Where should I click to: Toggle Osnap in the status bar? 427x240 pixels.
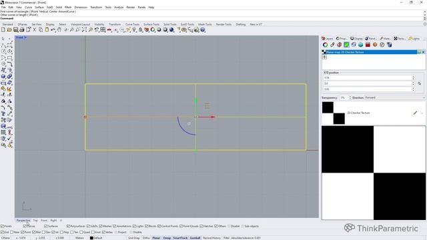167,238
